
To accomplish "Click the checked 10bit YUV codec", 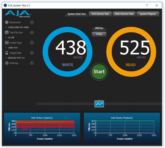I will [12, 48].
